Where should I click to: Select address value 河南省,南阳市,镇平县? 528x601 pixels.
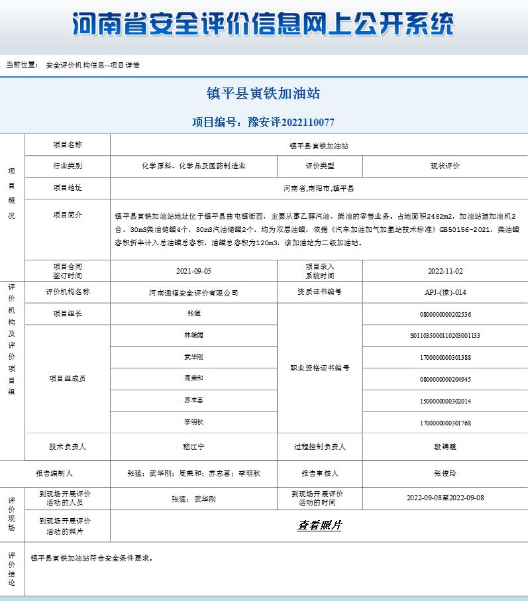(x=319, y=188)
